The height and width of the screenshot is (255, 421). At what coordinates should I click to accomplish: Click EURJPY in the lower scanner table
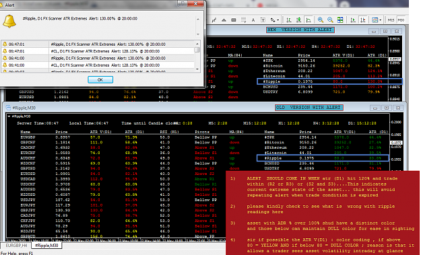(28, 205)
